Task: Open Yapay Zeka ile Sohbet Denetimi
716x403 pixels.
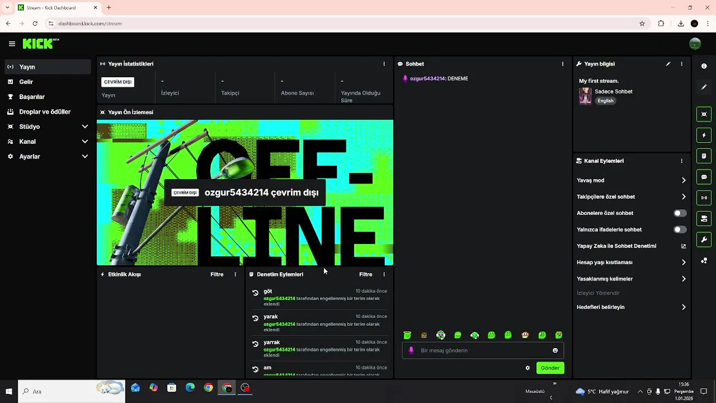Action: pyautogui.click(x=616, y=246)
